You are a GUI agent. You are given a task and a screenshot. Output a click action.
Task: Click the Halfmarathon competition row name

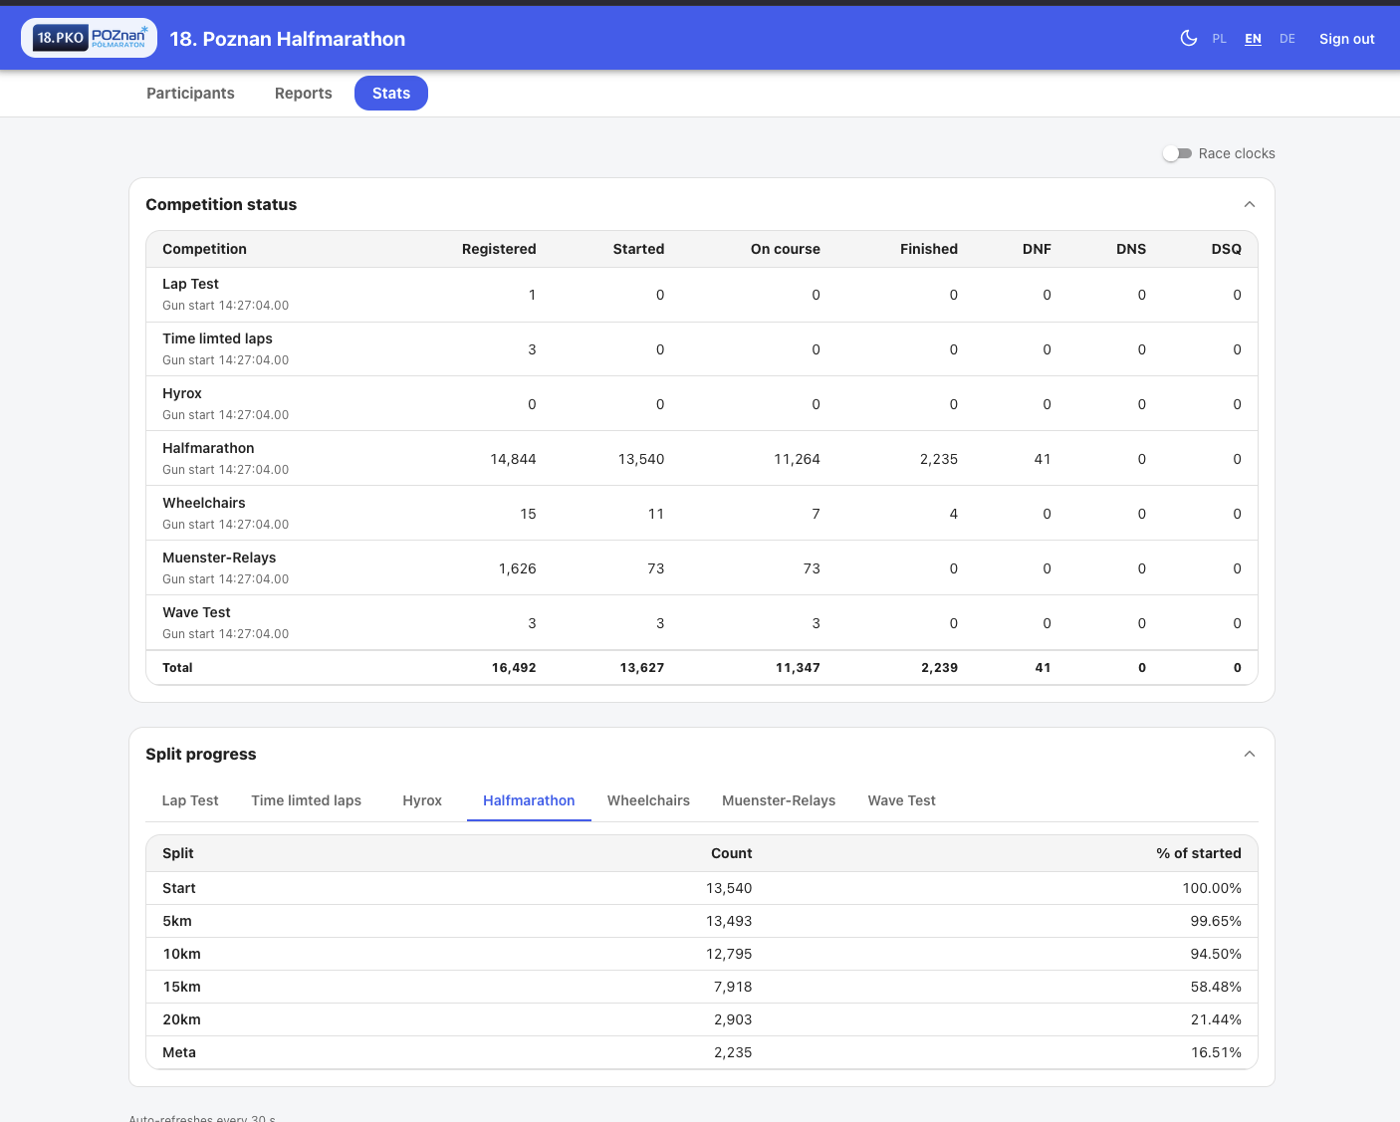[x=208, y=448]
